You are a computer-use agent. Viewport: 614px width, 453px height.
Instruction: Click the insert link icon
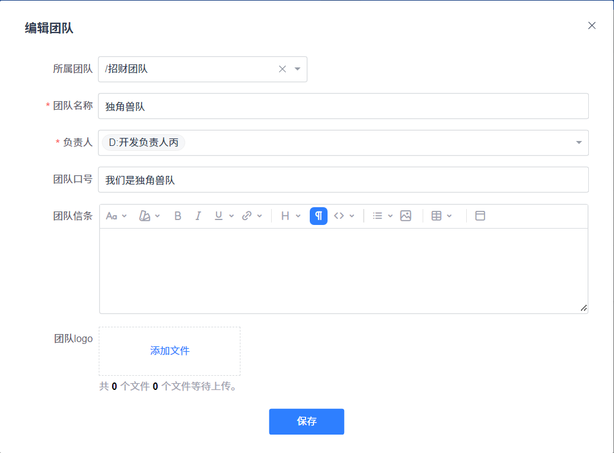pyautogui.click(x=247, y=216)
